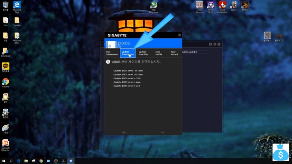Click download icon in background App Center window

211,44
